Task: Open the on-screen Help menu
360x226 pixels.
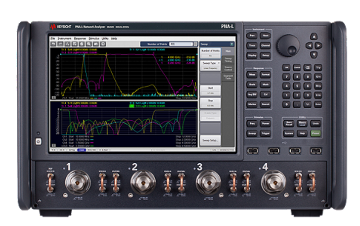Action: 114,39
